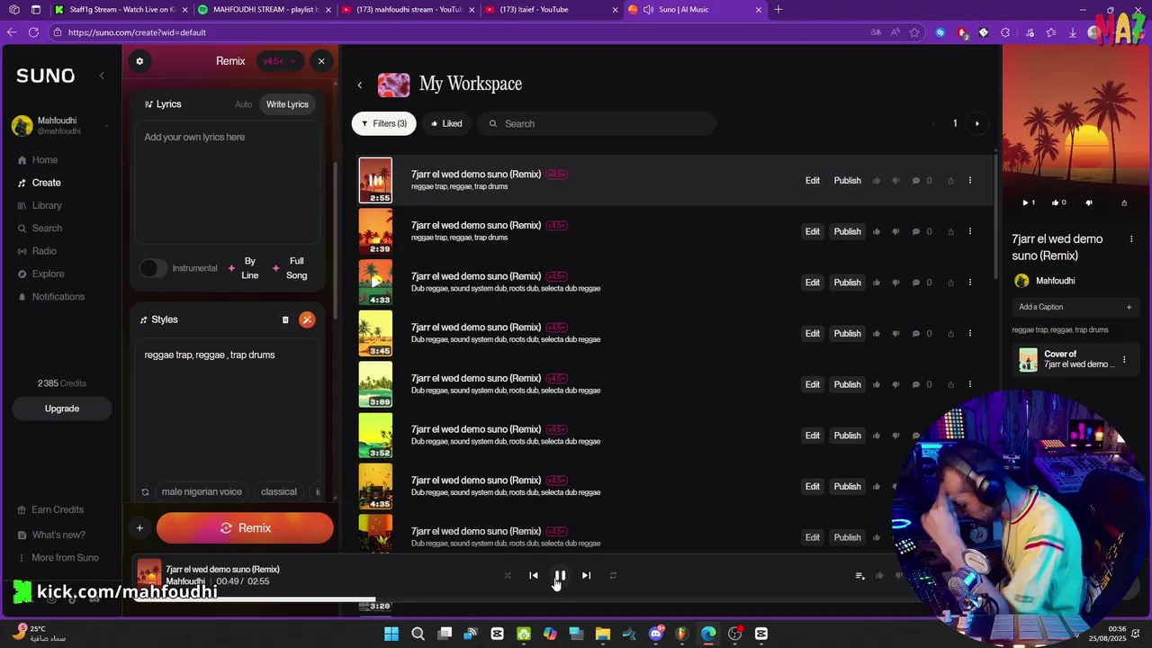Pause the currently playing song

[x=560, y=575]
